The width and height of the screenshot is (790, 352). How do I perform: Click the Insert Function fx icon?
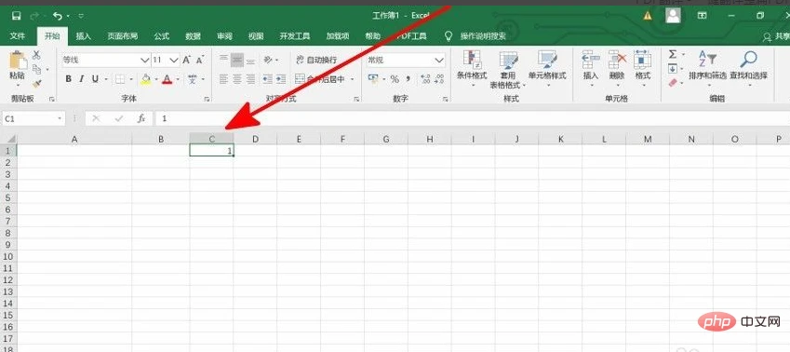coord(141,118)
